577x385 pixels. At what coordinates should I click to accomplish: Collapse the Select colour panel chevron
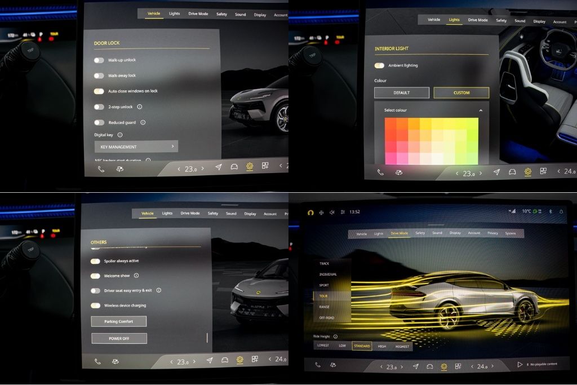pyautogui.click(x=481, y=110)
